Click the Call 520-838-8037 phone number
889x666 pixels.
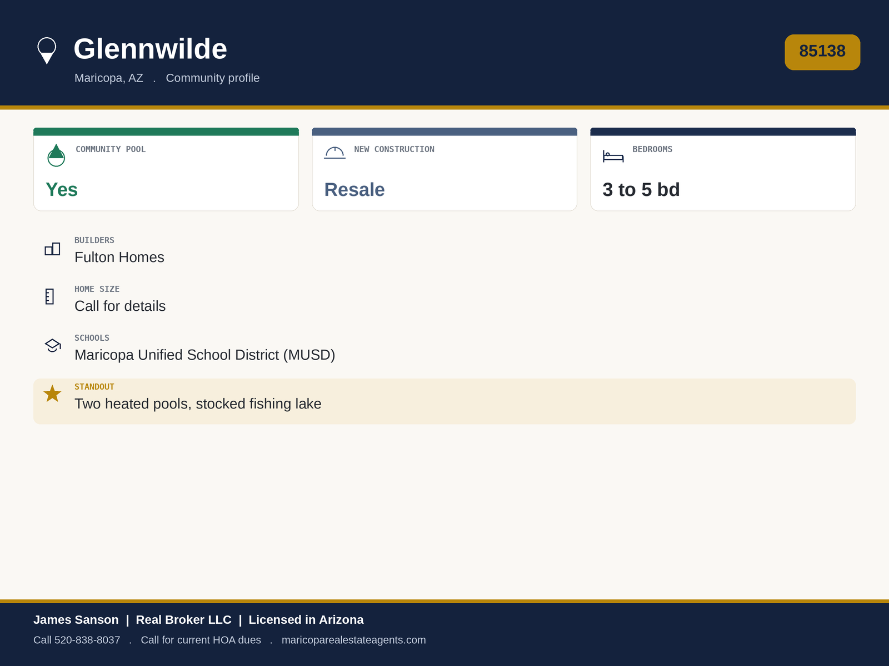(77, 640)
